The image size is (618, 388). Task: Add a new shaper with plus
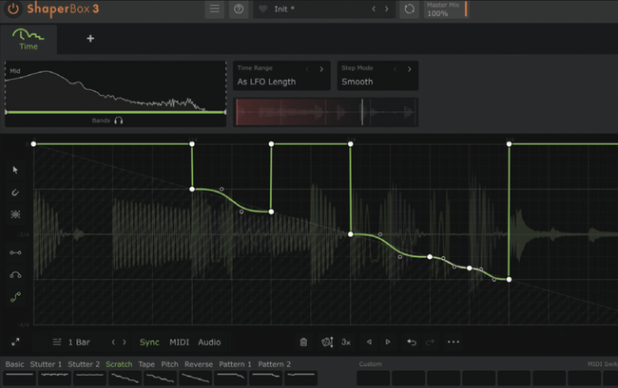tap(90, 39)
